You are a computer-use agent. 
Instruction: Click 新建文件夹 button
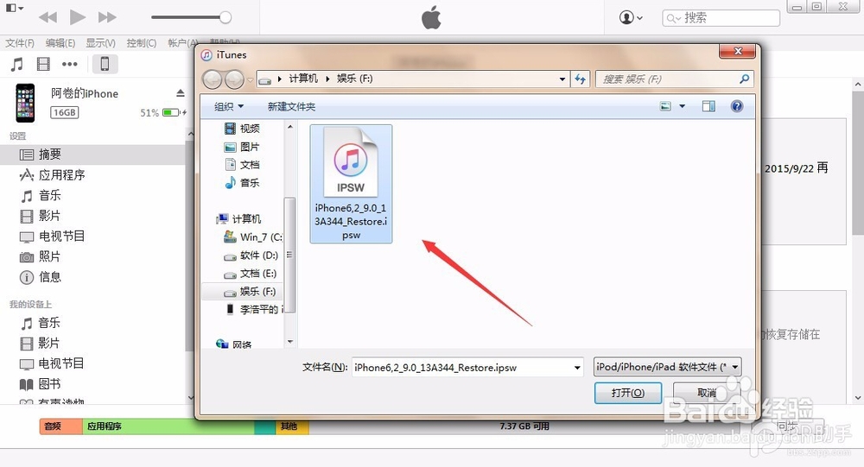click(x=291, y=106)
